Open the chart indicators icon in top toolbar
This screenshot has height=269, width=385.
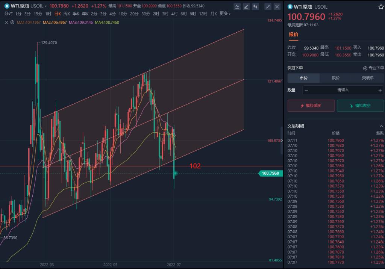[x=237, y=6]
